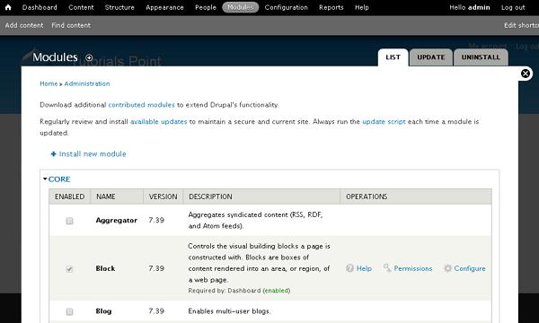Screen dimensions: 539x323
Task: Open the Content menu
Action: point(81,7)
